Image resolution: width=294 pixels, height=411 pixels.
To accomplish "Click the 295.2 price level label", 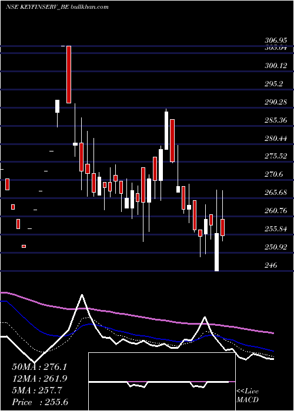I will [273, 83].
